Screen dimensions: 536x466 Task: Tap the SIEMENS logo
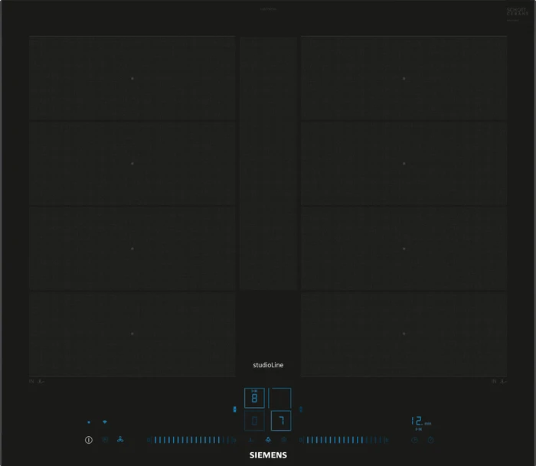click(x=268, y=455)
